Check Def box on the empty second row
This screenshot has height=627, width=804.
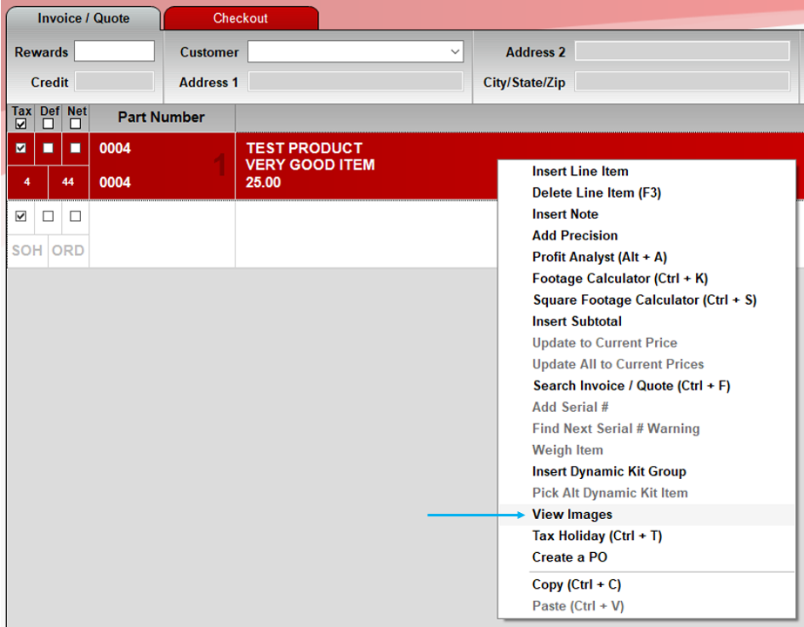click(x=48, y=216)
